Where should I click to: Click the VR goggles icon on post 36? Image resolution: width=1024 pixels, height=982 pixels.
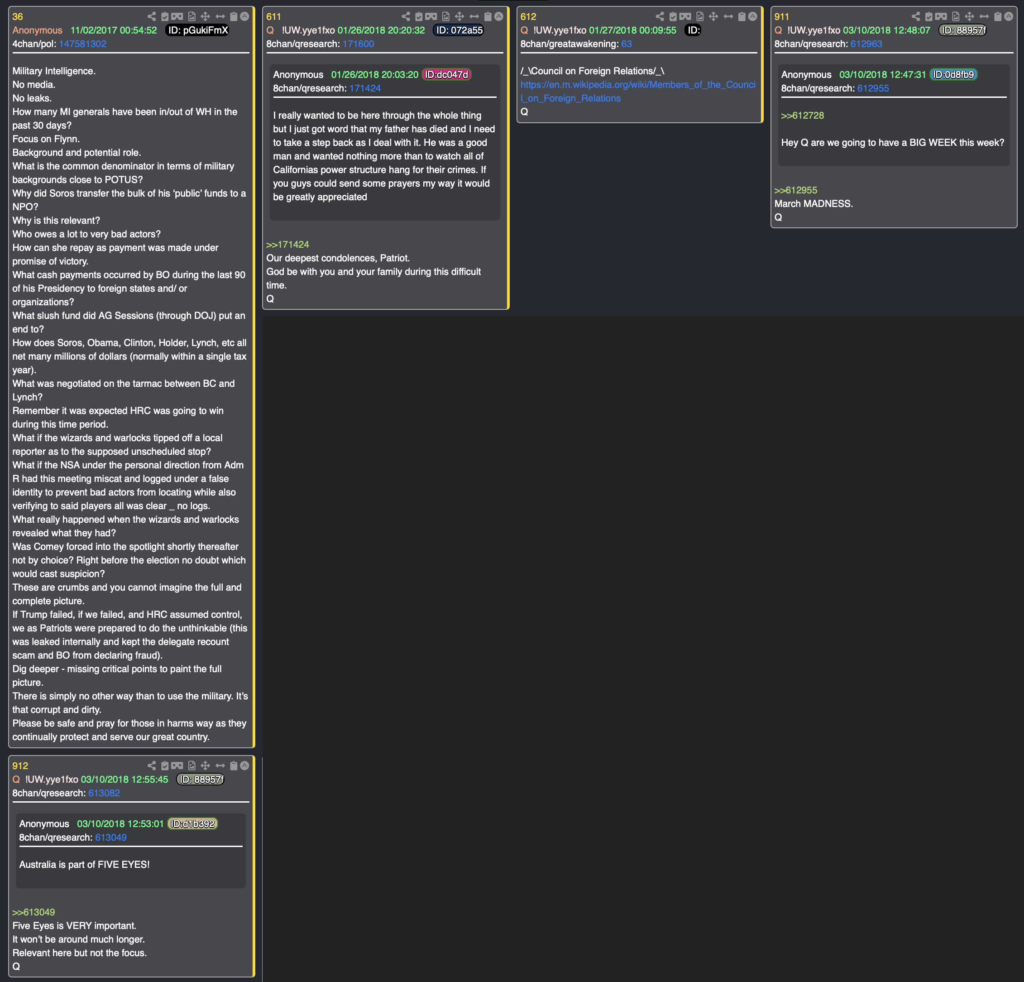tap(177, 17)
